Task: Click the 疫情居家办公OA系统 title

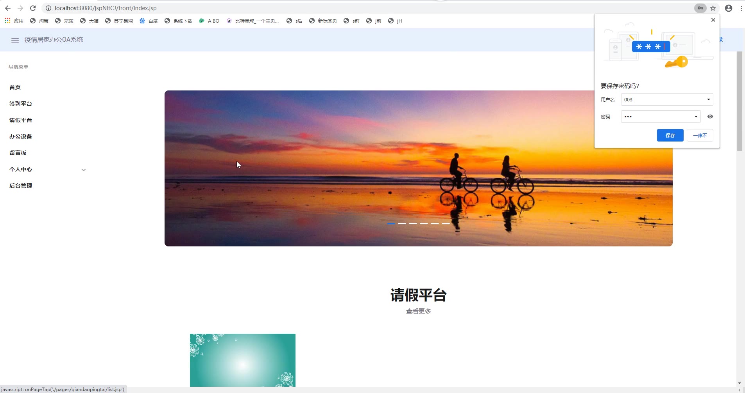Action: [54, 40]
